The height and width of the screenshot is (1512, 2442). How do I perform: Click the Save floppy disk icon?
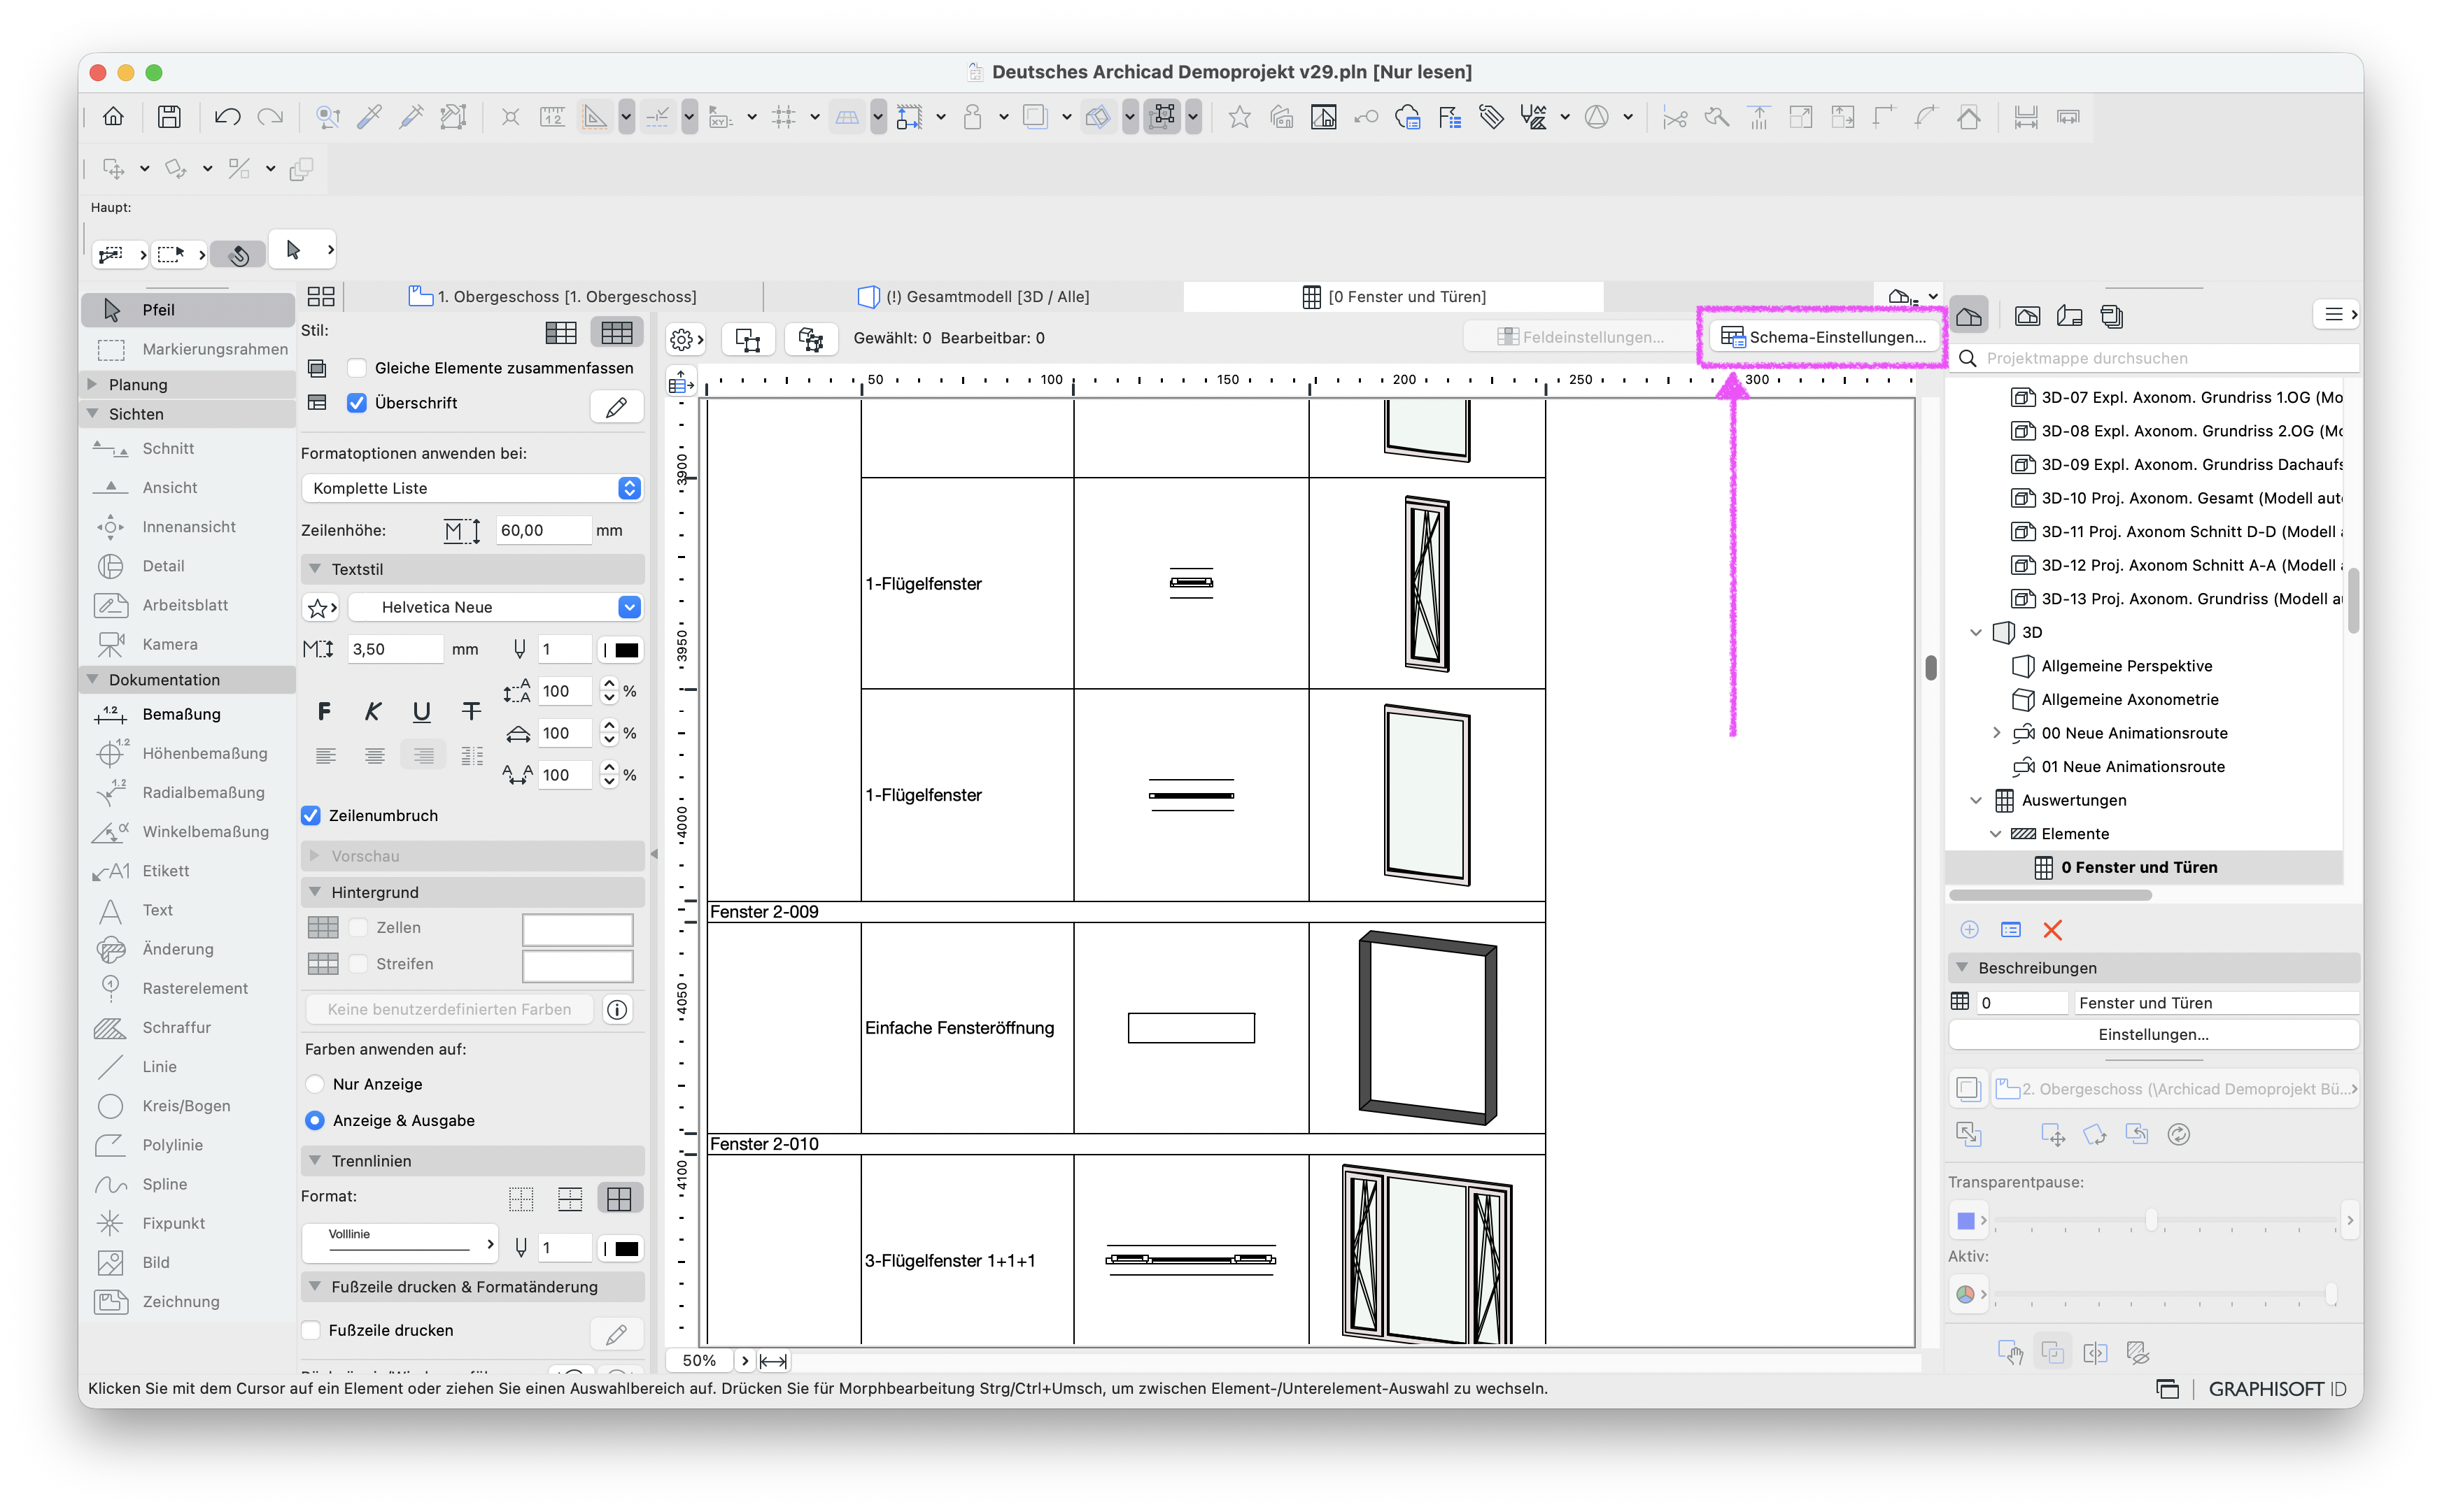pos(169,117)
